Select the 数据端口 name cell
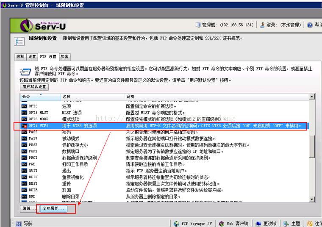This screenshot has height=227, width=322. (x=71, y=152)
